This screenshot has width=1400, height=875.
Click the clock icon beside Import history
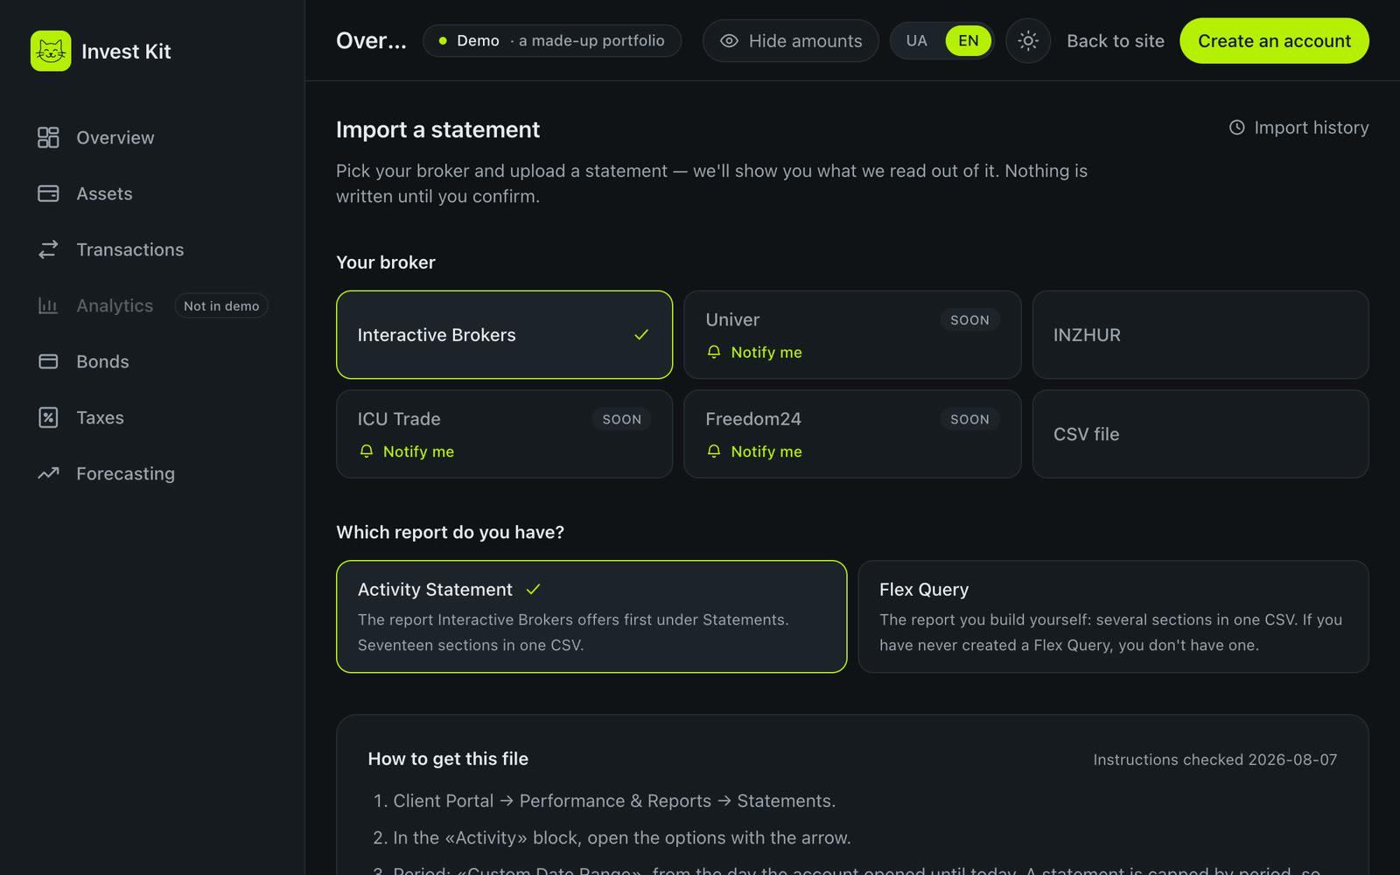point(1236,128)
